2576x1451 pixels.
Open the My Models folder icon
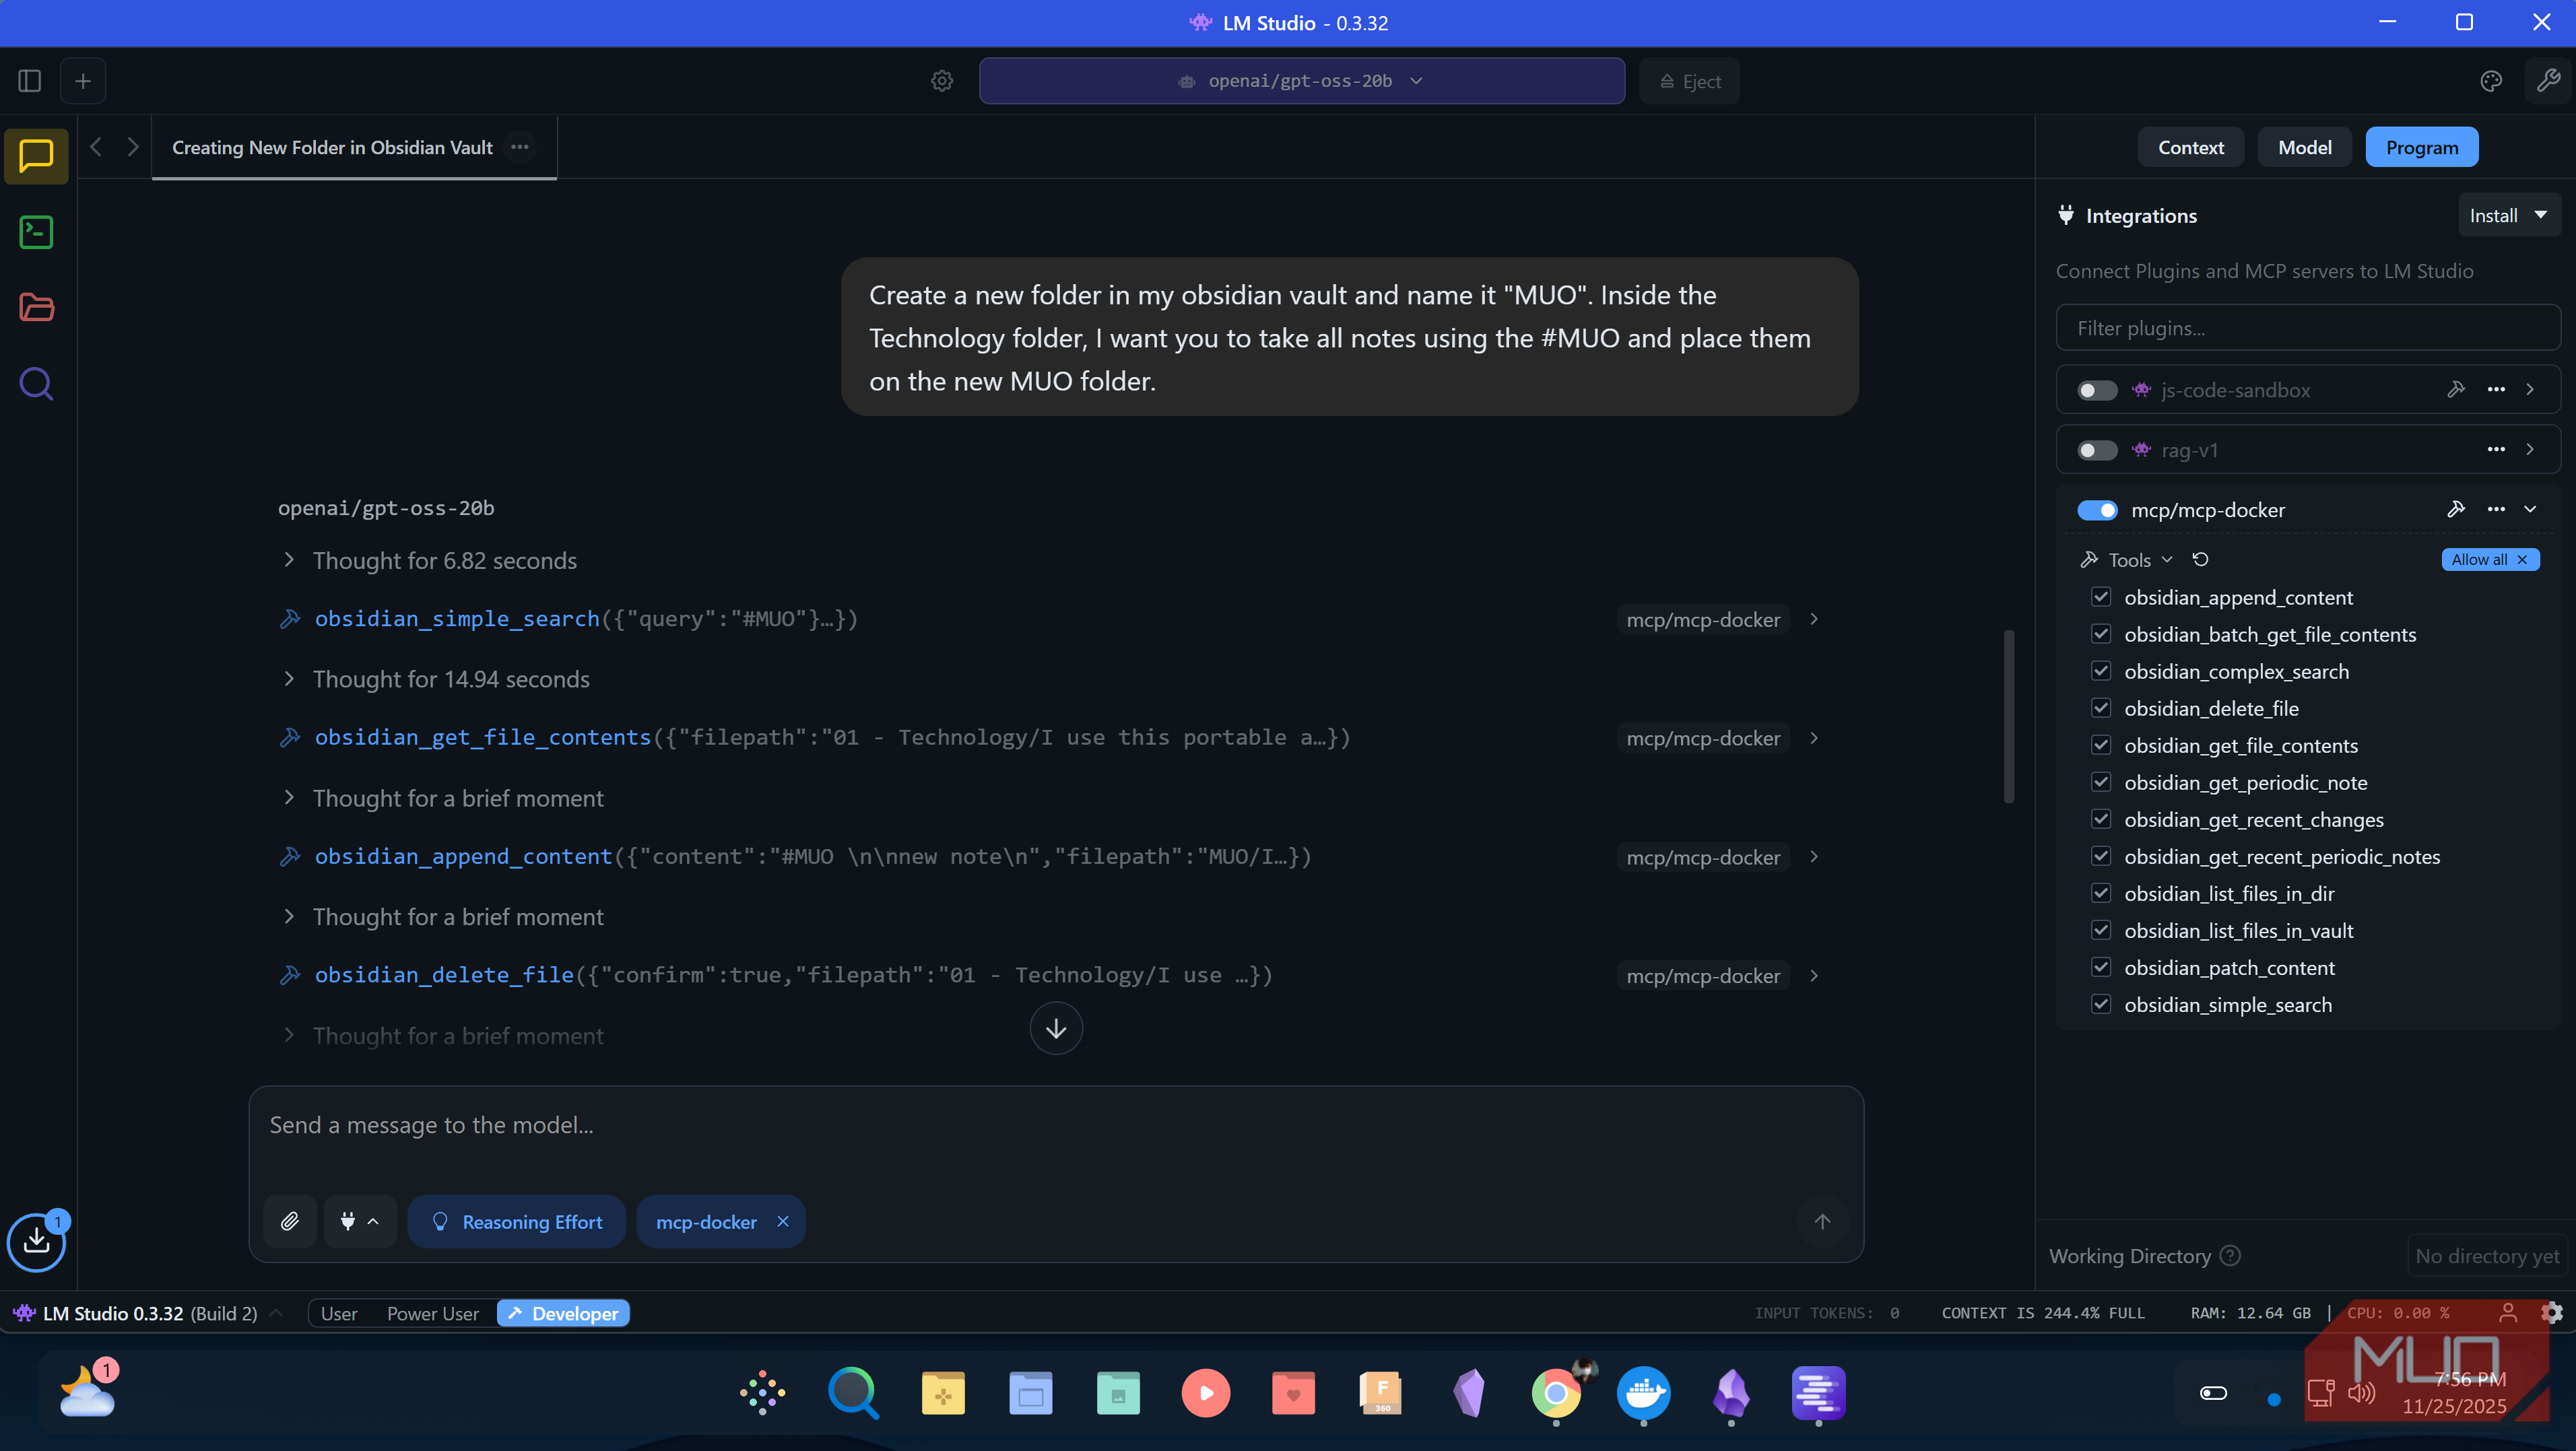click(x=36, y=307)
